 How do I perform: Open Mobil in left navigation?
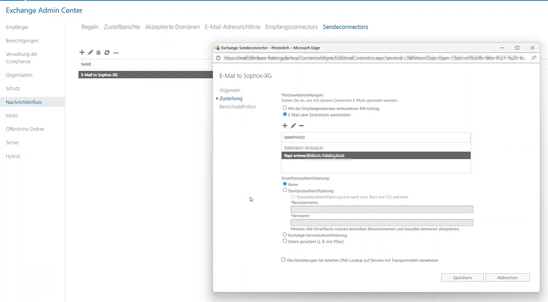pyautogui.click(x=11, y=116)
